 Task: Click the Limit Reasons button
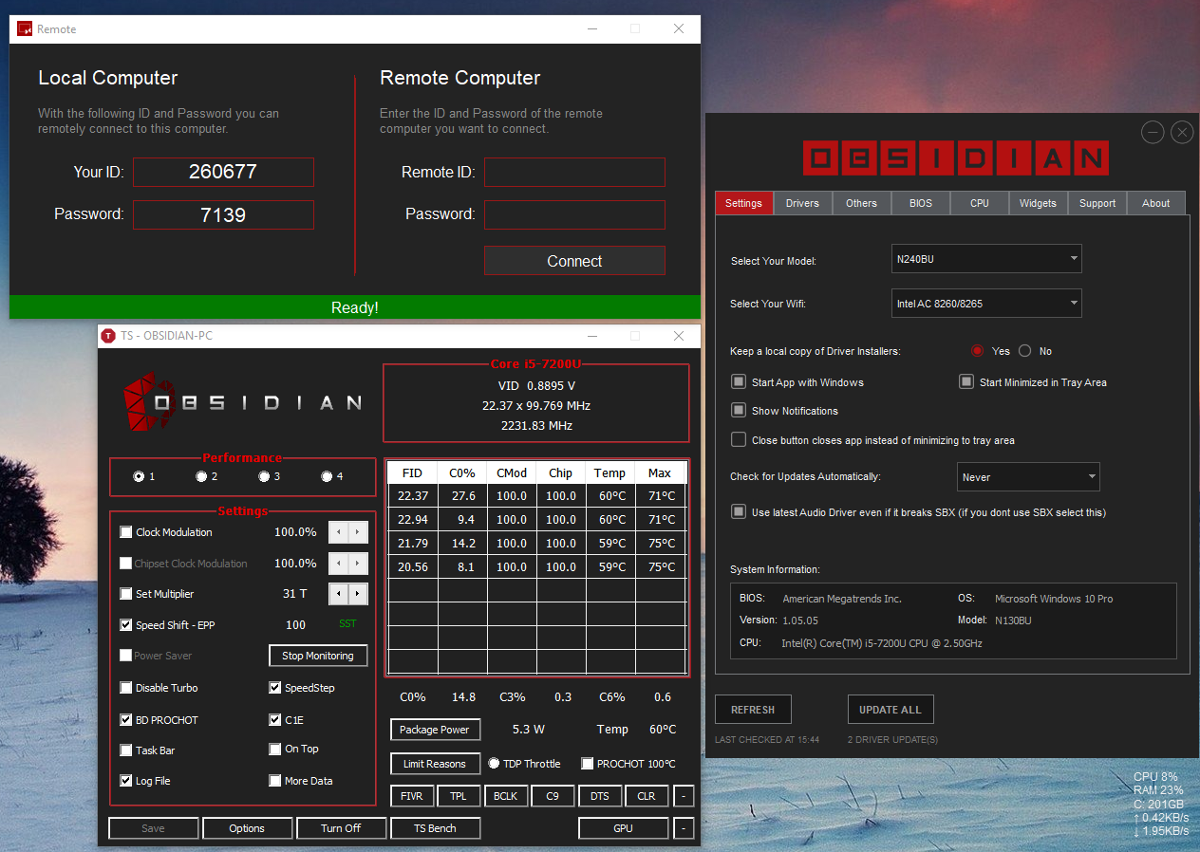[x=435, y=764]
